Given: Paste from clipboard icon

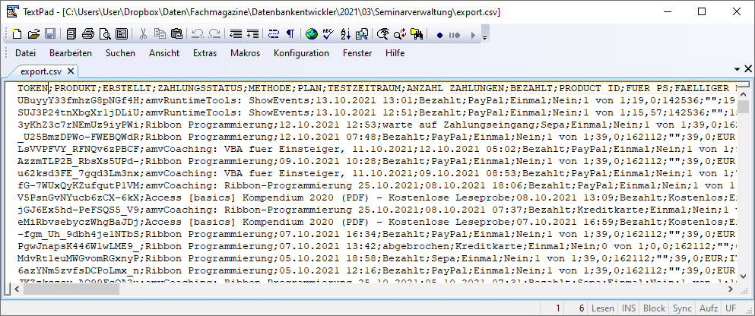Looking at the screenshot, I should [x=176, y=34].
